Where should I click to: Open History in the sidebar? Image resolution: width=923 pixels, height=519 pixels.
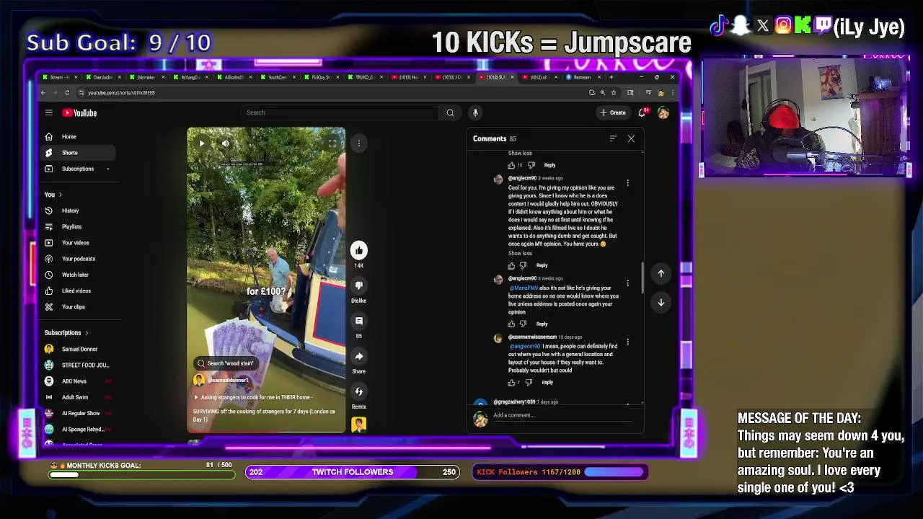pos(77,210)
